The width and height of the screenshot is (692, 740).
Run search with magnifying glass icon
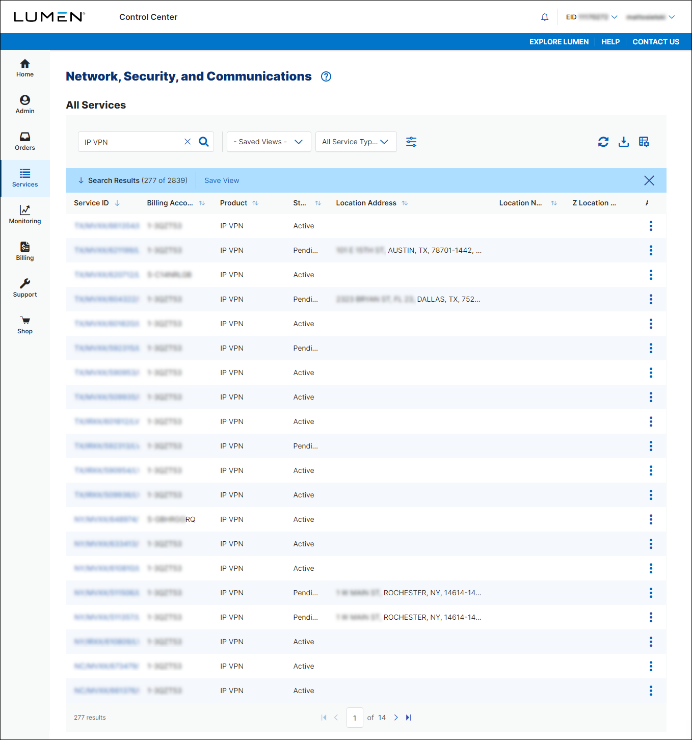pyautogui.click(x=204, y=142)
